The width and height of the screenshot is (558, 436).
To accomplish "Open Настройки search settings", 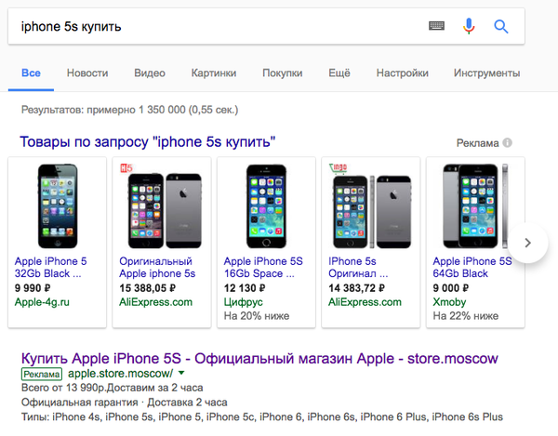I will (x=402, y=73).
